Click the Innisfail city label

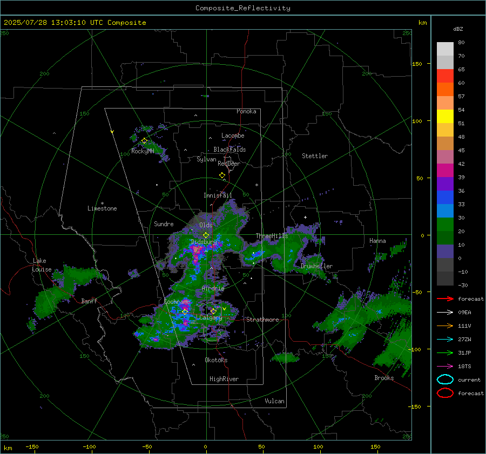tap(218, 195)
